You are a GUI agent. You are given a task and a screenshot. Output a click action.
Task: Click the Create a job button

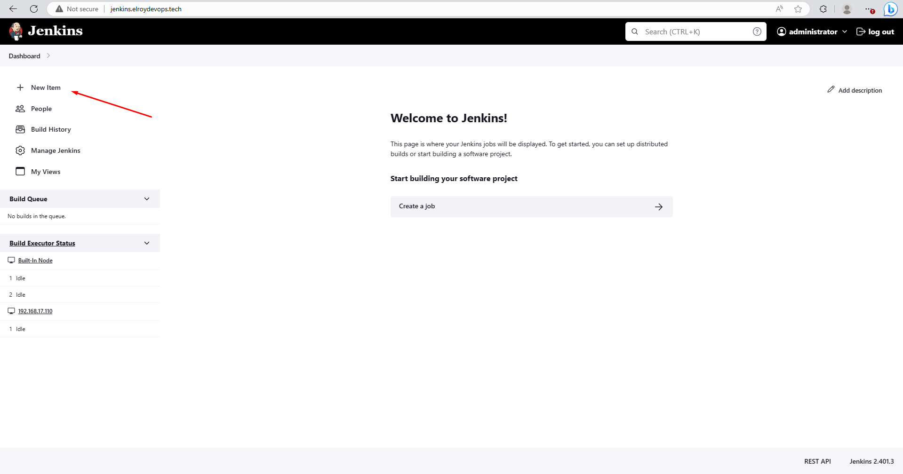[531, 206]
